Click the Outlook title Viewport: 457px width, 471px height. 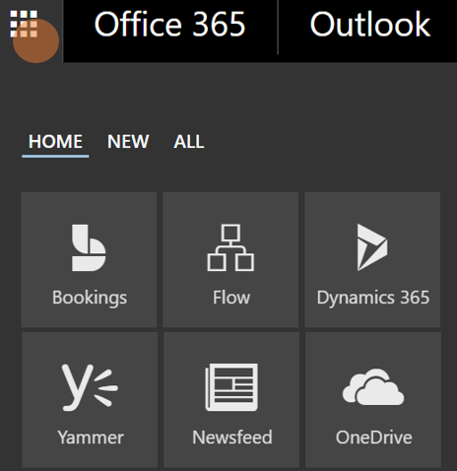370,25
